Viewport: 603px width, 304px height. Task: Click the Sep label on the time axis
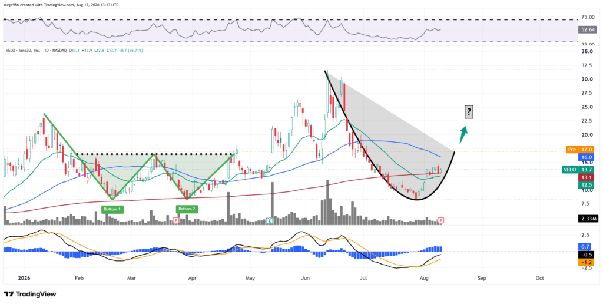[481, 278]
